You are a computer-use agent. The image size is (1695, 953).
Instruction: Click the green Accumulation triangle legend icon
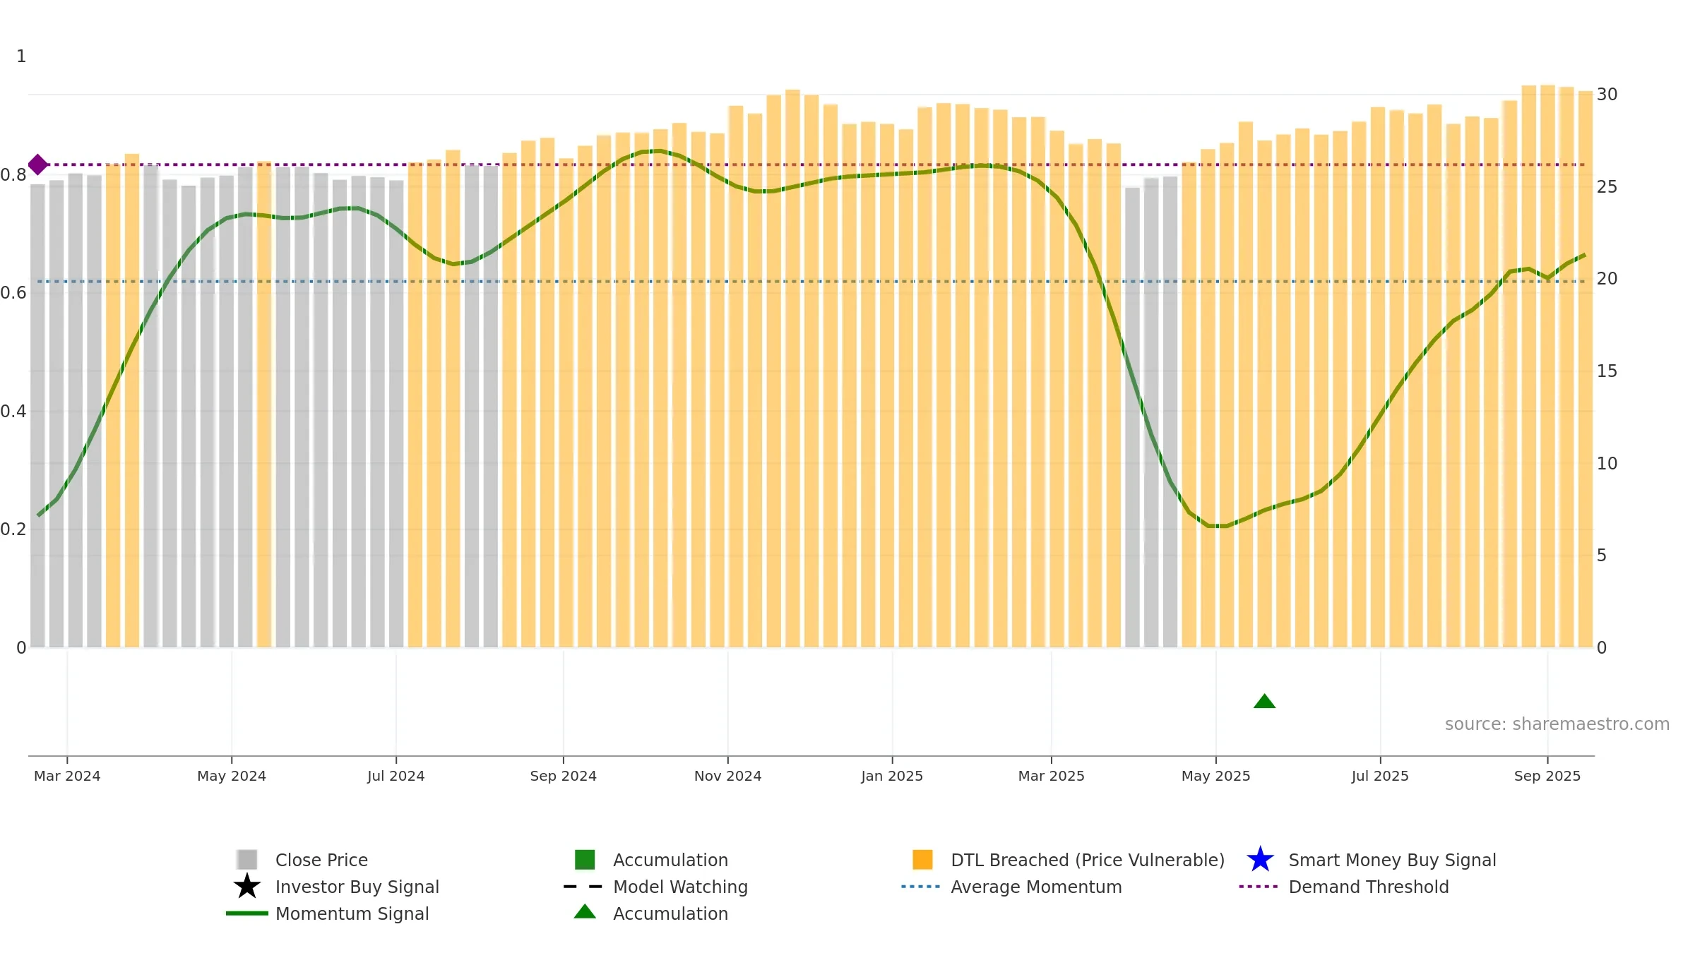click(585, 911)
